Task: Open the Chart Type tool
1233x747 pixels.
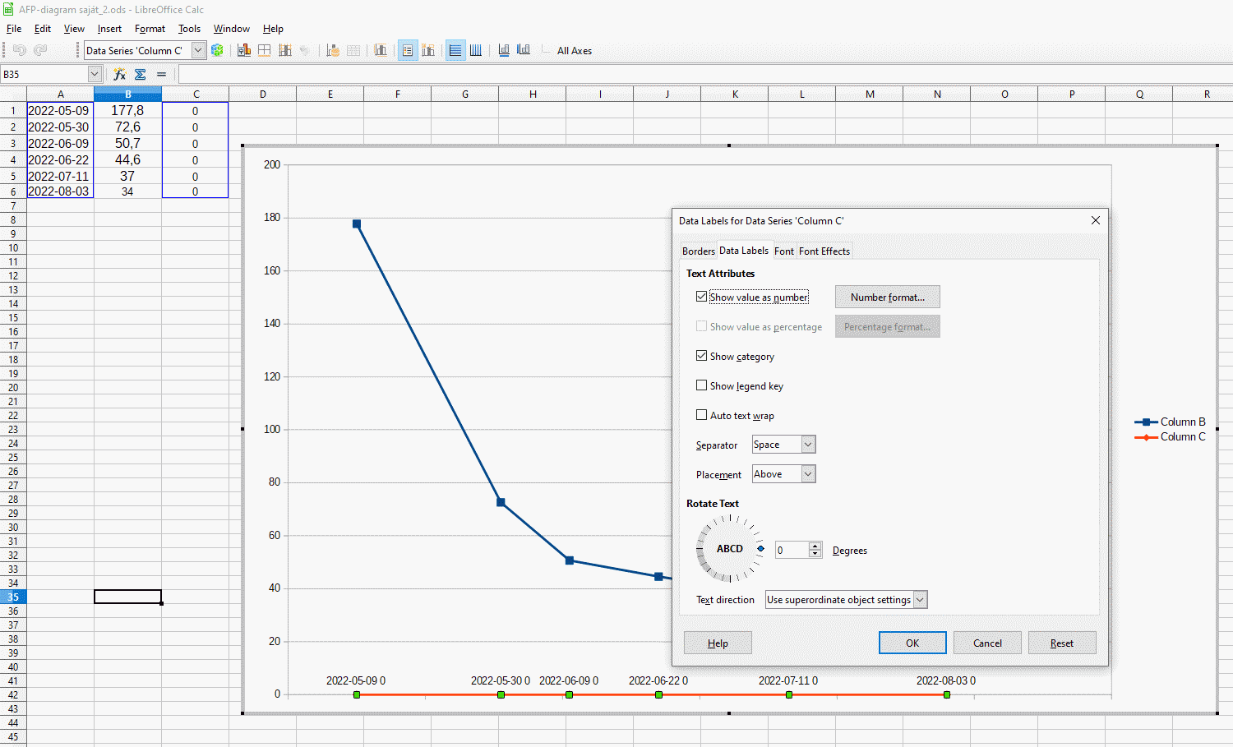Action: coord(244,50)
